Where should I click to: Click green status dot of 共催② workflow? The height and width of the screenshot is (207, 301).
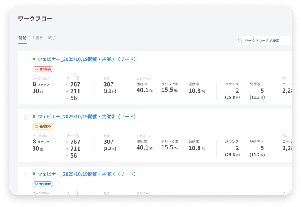pos(34,117)
